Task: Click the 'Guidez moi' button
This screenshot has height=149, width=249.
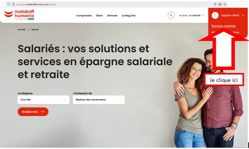Action: point(33,112)
